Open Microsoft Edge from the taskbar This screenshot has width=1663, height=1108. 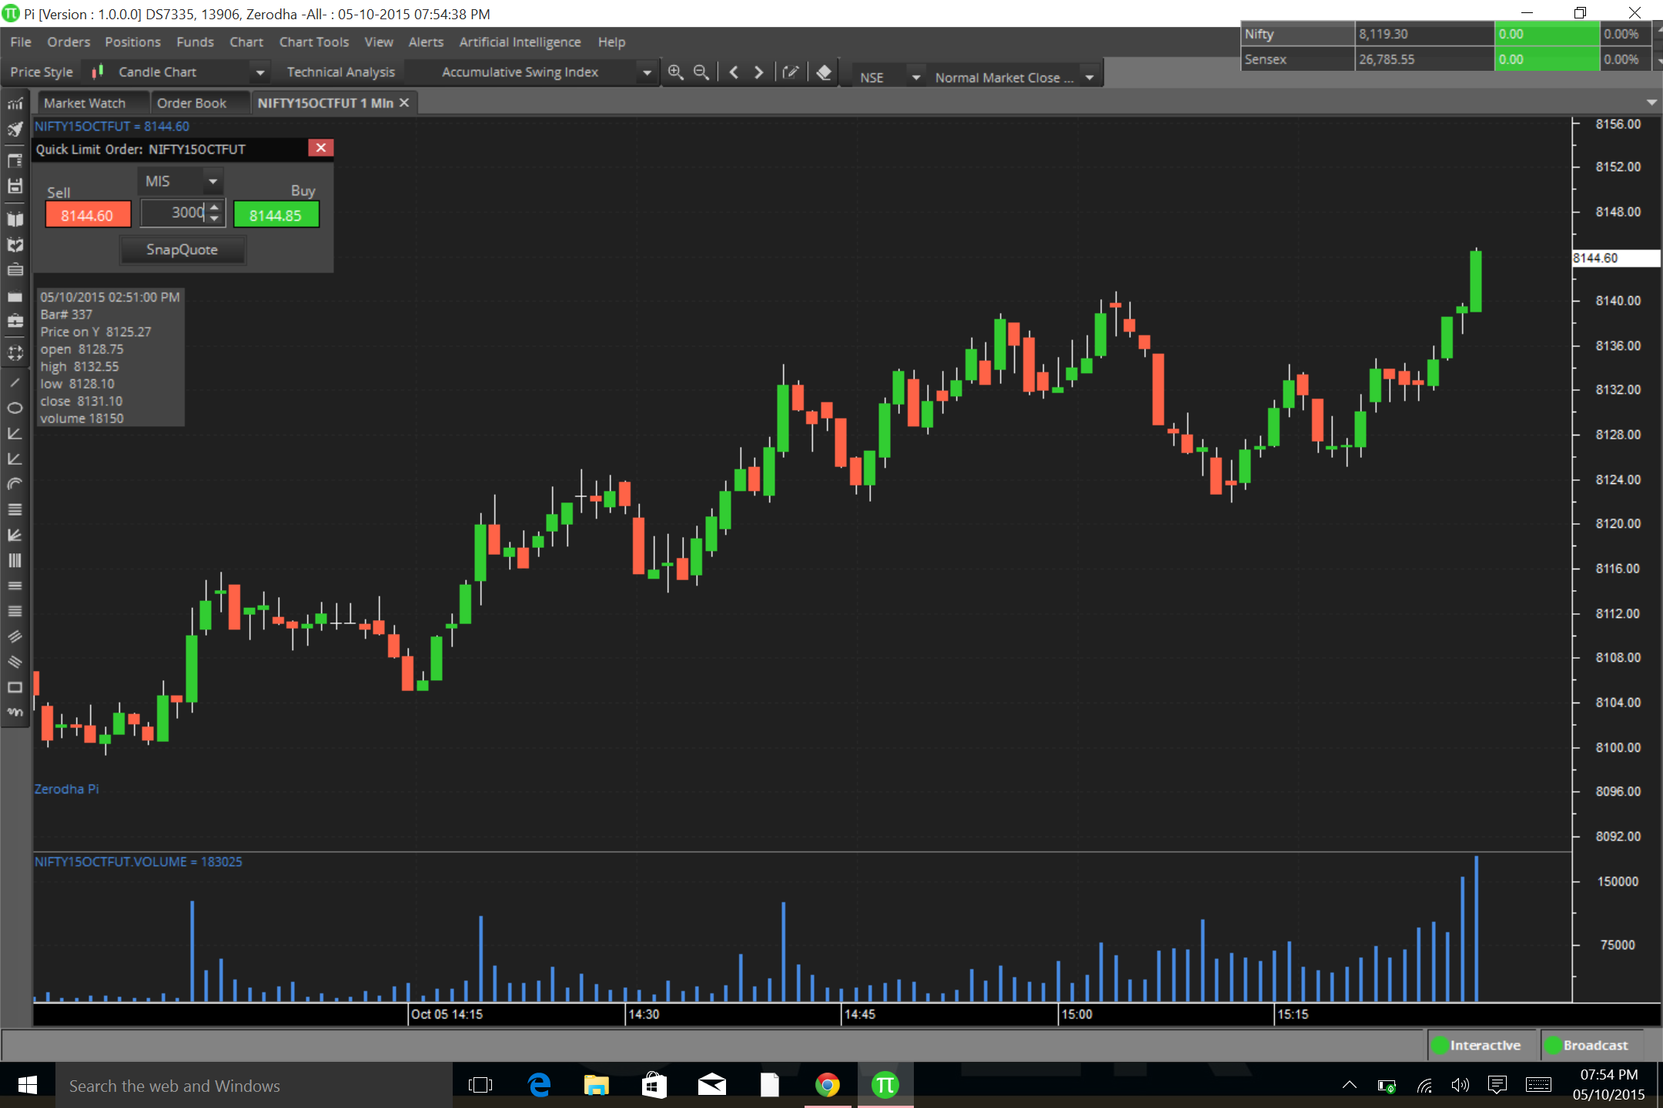(x=540, y=1085)
